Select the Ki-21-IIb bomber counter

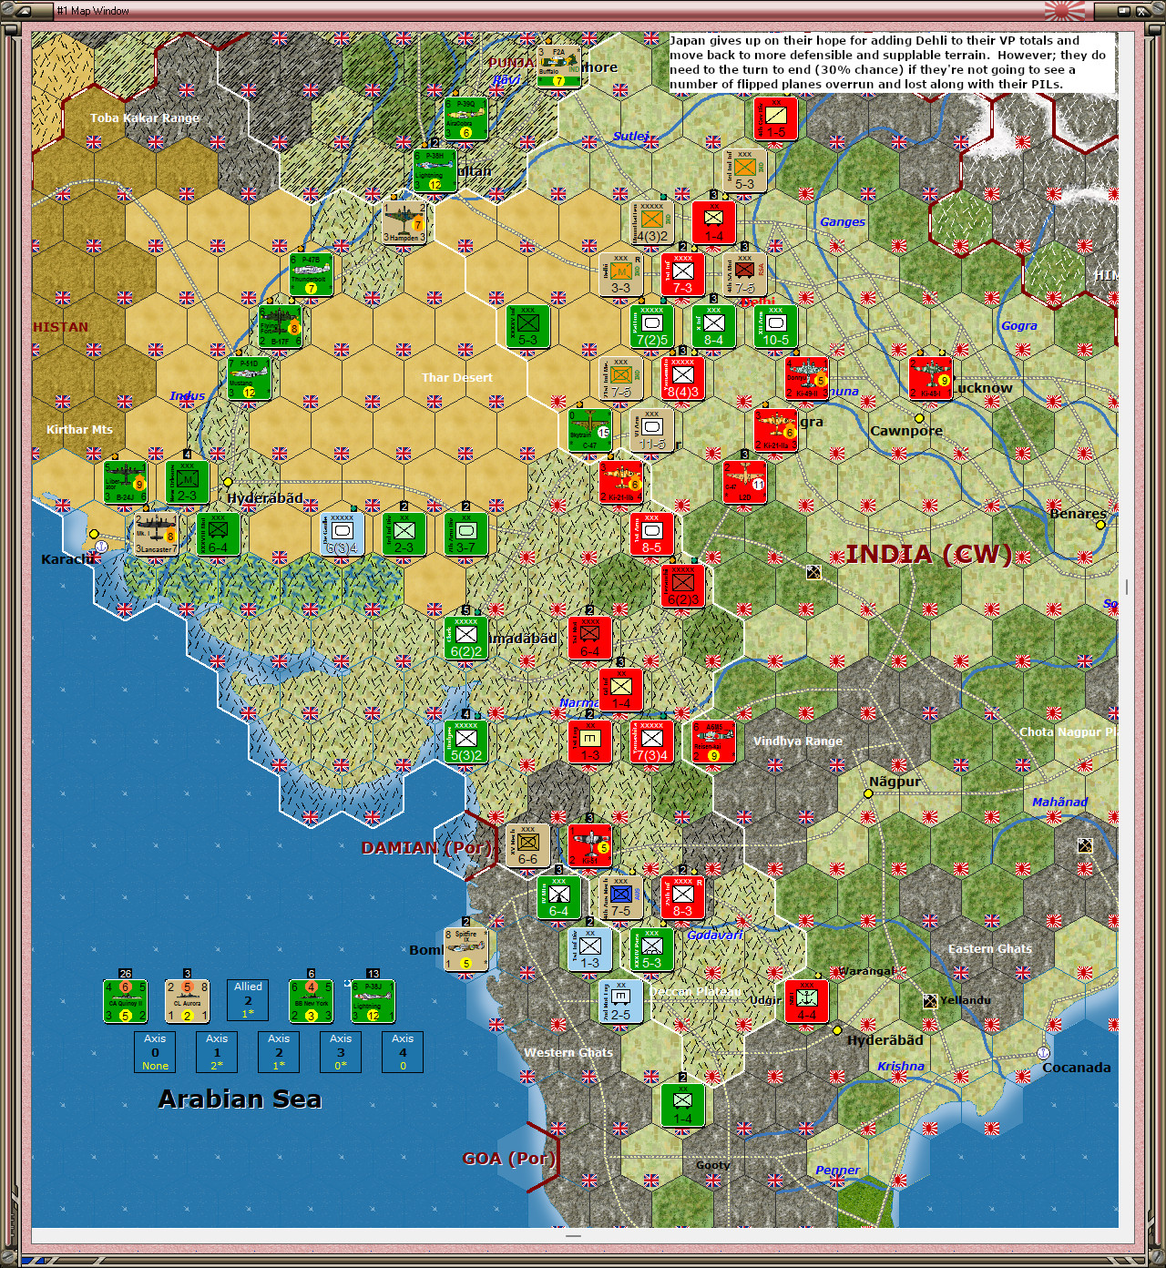(x=621, y=483)
